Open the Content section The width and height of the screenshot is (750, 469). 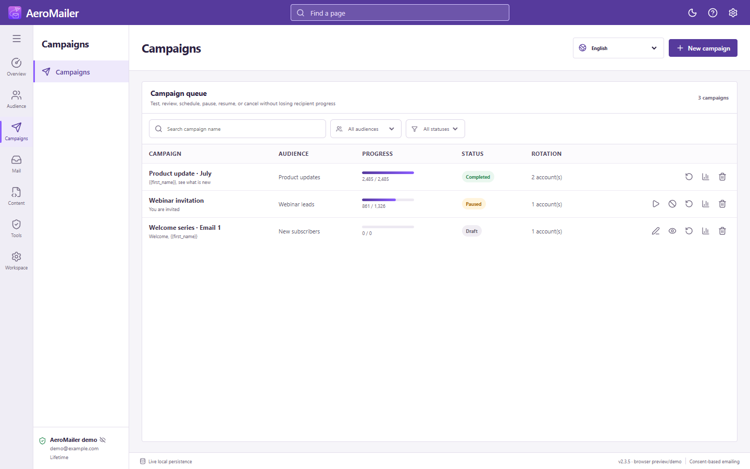point(17,196)
